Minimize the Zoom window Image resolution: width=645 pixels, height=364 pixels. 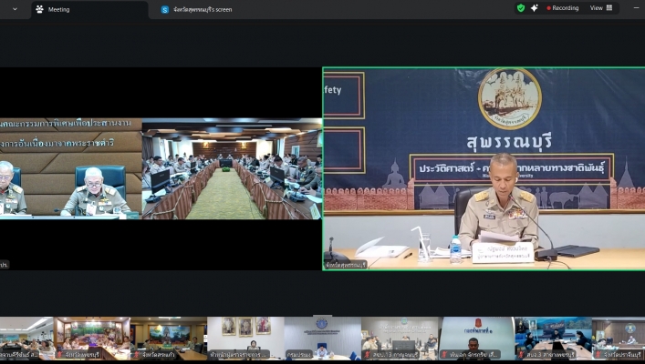637,8
